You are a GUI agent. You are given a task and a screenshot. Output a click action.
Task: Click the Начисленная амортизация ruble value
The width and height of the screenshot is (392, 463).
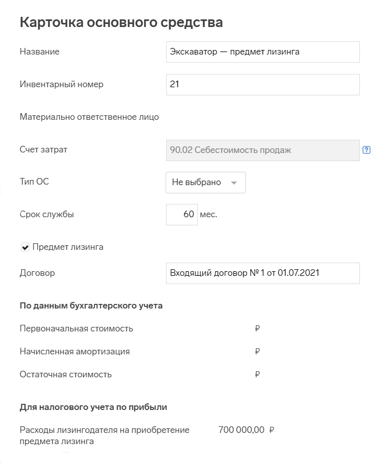[257, 351]
